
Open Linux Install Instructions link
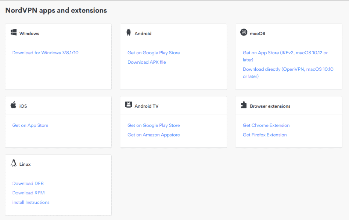pos(31,202)
